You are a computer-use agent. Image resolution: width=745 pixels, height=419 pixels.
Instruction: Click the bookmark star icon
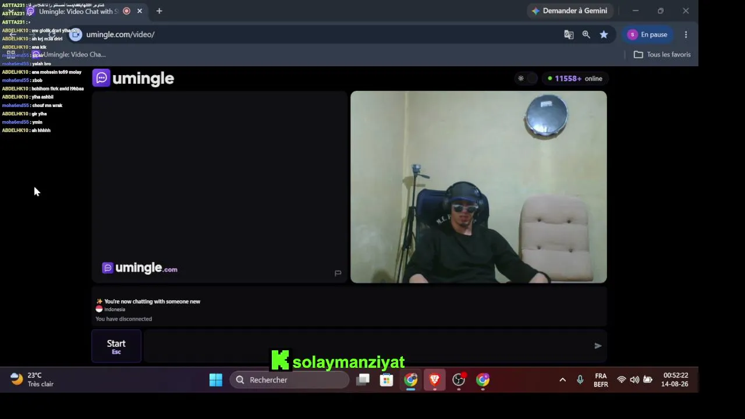pyautogui.click(x=604, y=34)
